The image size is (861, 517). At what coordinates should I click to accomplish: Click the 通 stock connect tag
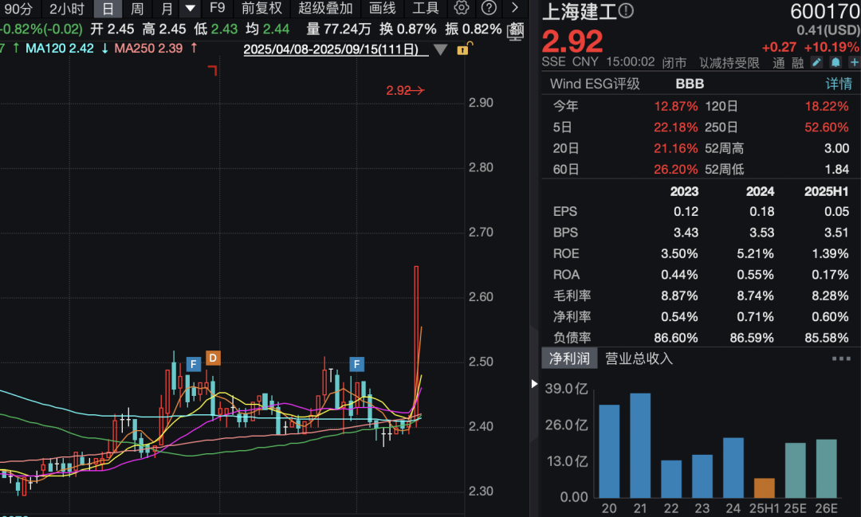779,63
